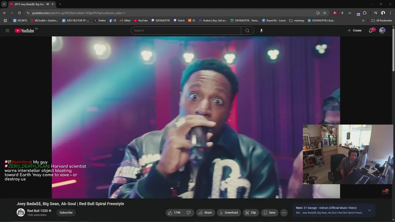Open the SECRETS bookmark

click(20, 21)
